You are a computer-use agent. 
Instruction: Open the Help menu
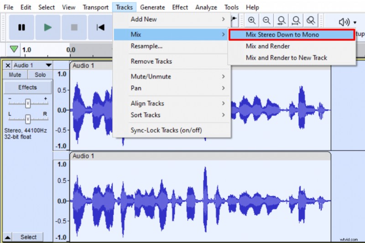pos(252,7)
